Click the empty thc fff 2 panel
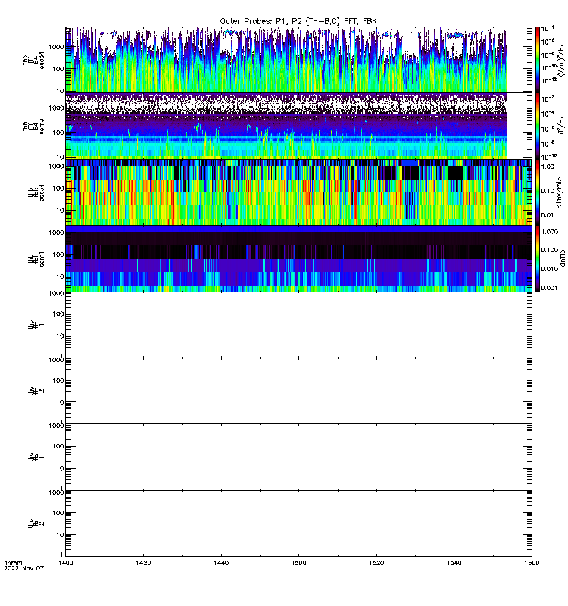Image resolution: width=568 pixels, height=606 pixels. coord(298,391)
